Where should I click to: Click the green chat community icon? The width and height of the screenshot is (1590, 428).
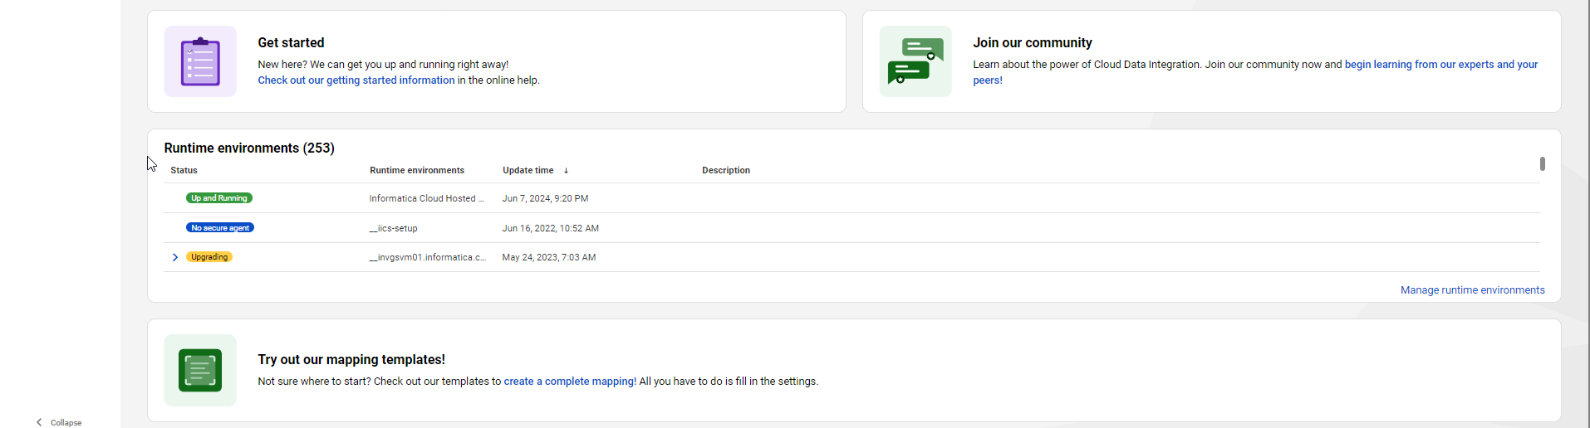(x=915, y=61)
